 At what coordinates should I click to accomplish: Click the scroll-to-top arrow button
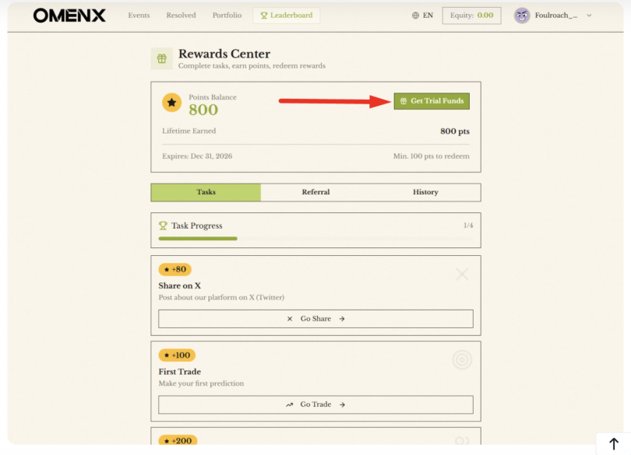pyautogui.click(x=613, y=443)
